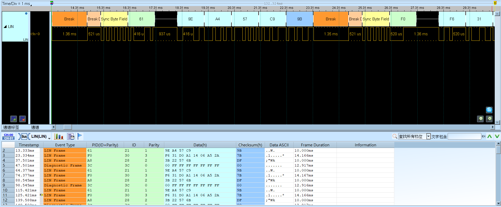
Task: Click the Frame Duration column header
Action: [315, 145]
